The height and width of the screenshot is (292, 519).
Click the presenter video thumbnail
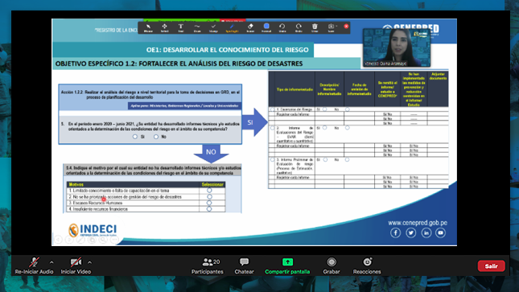tap(397, 47)
